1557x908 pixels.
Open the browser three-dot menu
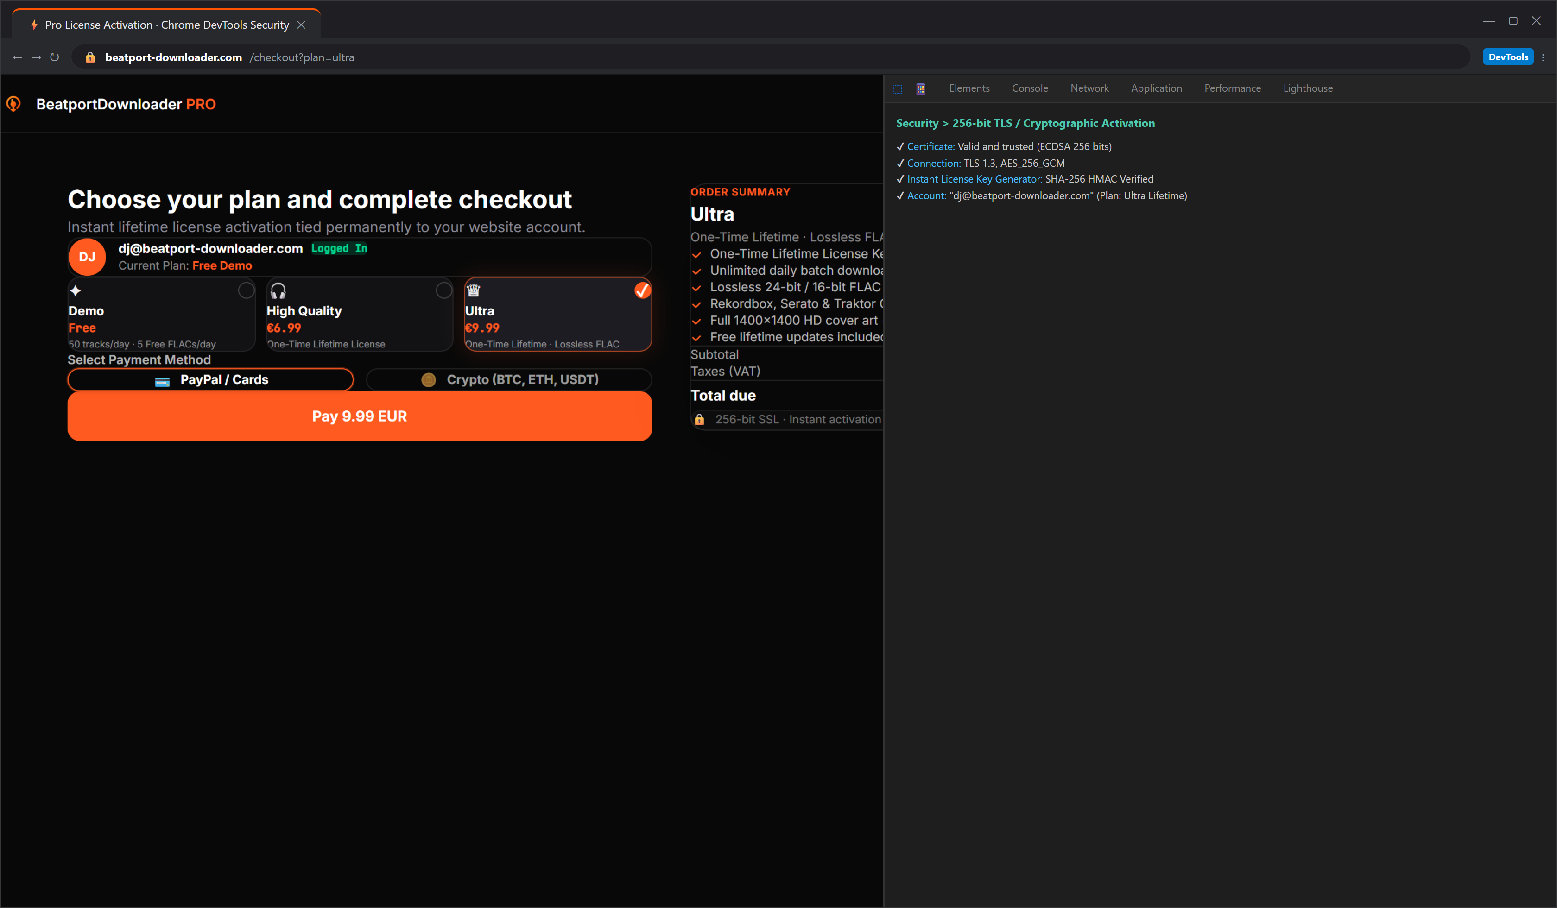1543,57
